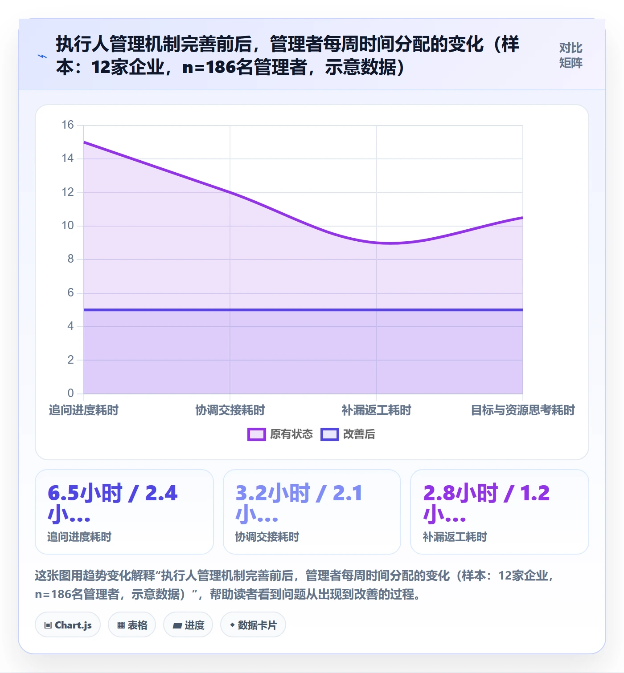Open the 补漏返工耗时 data card
624x673 pixels.
(x=500, y=512)
